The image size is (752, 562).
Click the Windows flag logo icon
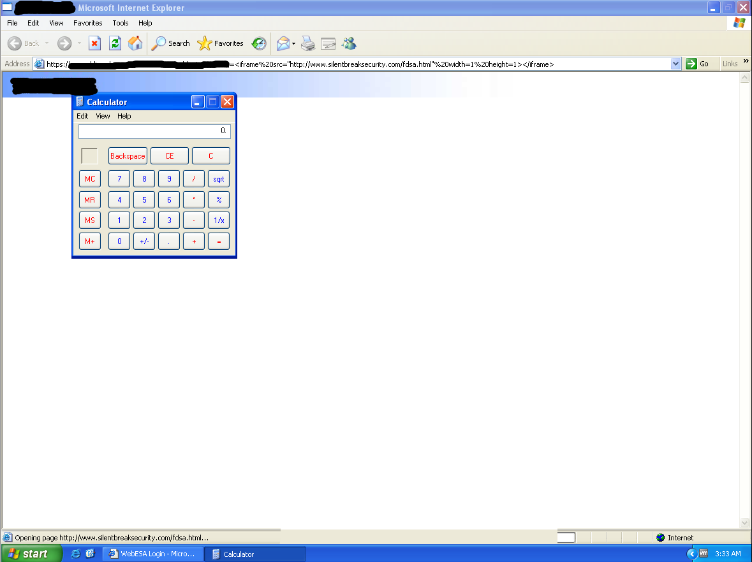point(739,22)
